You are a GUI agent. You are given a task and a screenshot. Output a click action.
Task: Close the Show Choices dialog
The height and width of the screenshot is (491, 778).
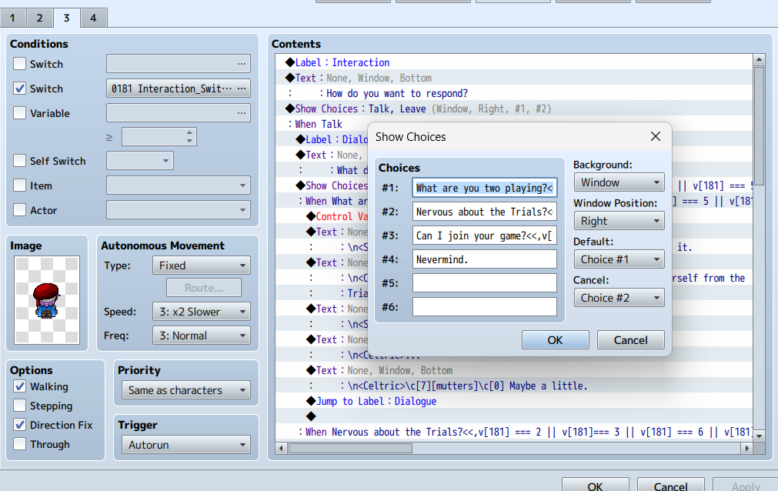pos(656,137)
